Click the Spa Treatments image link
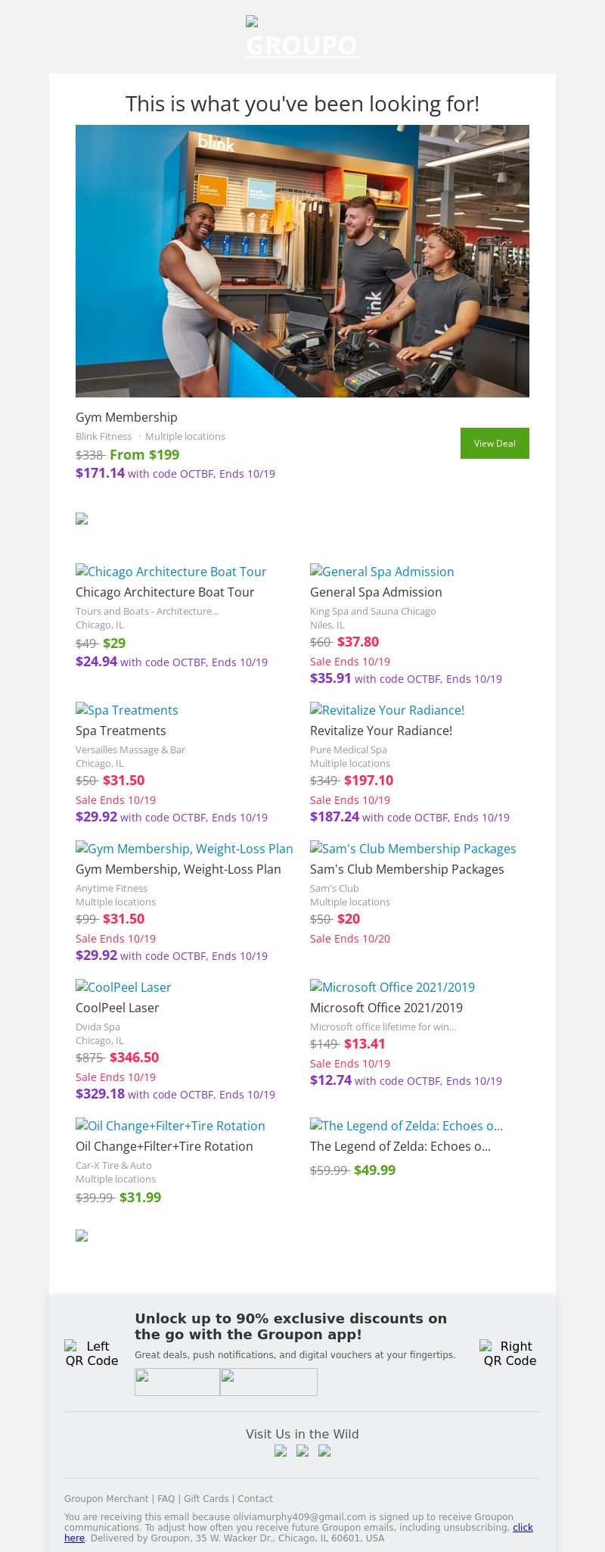Screen dimensions: 605x1552 point(127,710)
